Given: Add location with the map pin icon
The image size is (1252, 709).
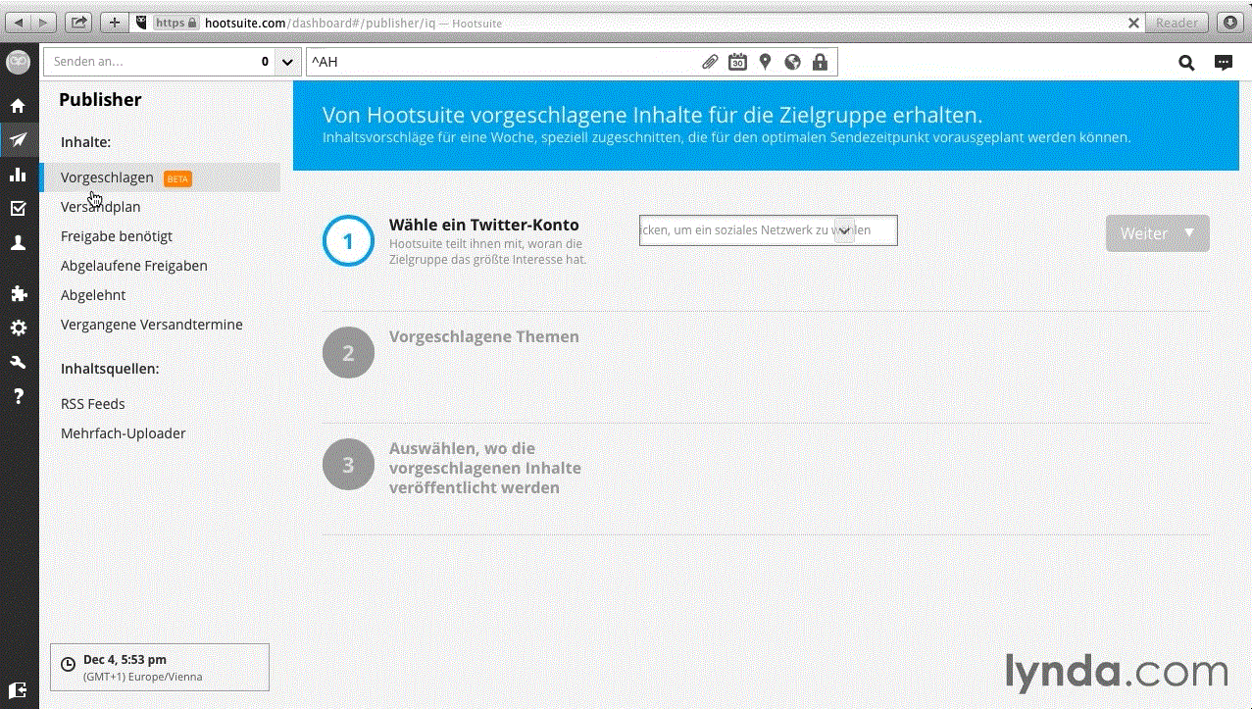Looking at the screenshot, I should (765, 62).
